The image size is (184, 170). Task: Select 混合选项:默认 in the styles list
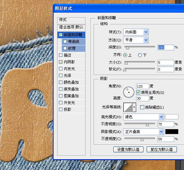tap(71, 27)
